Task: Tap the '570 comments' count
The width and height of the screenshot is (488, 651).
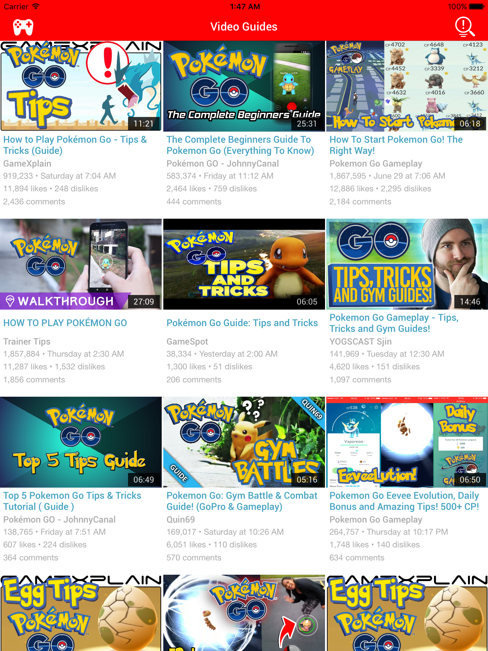Action: pyautogui.click(x=194, y=558)
